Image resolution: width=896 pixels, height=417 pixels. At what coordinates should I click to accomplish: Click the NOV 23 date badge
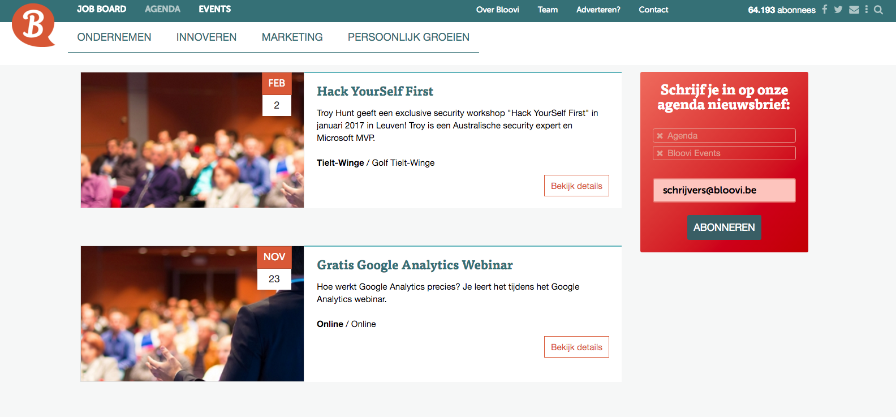(x=274, y=268)
